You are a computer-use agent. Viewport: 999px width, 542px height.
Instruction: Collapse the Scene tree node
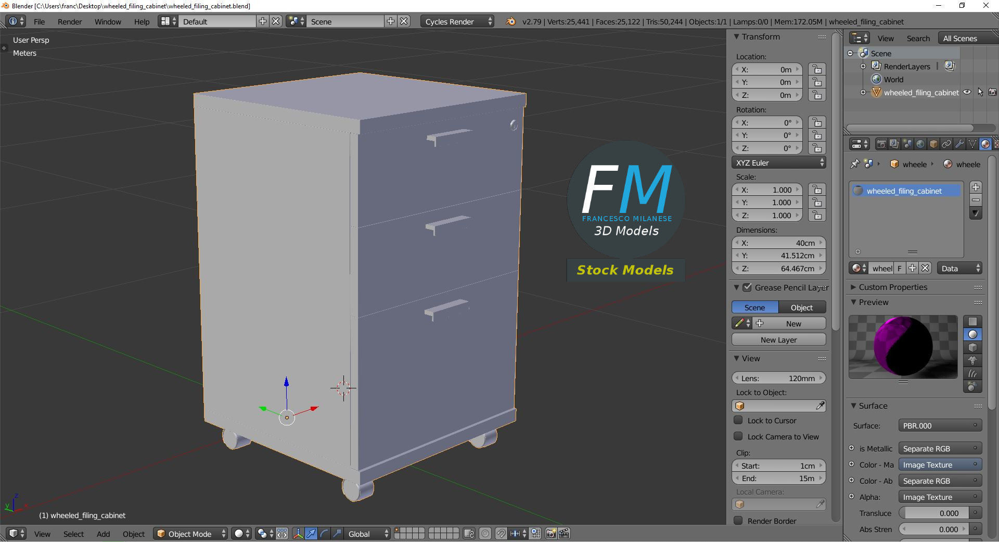coord(850,53)
